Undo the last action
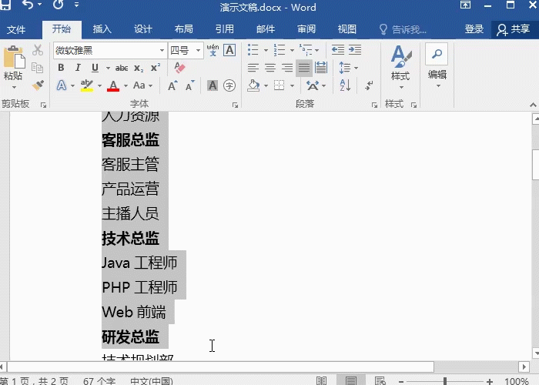The width and height of the screenshot is (539, 385). [x=28, y=5]
